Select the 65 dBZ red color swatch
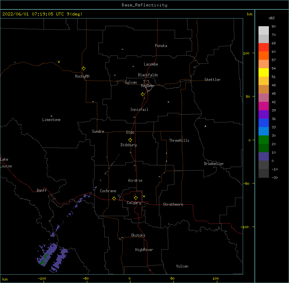 [264, 47]
